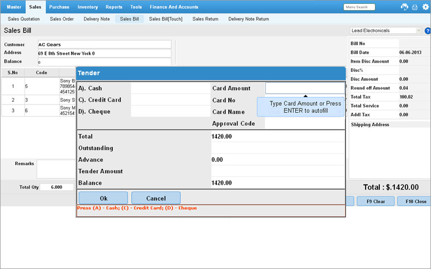Click the D). Cheque label
Image resolution: width=431 pixels, height=269 pixels.
[94, 112]
